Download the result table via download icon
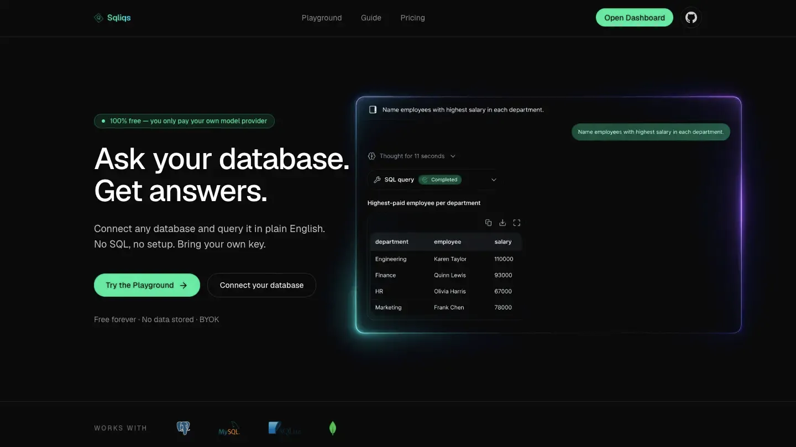This screenshot has height=447, width=796. 502,223
